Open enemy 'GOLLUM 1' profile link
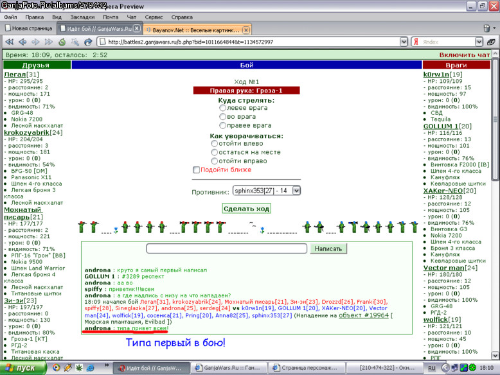The width and height of the screenshot is (500, 375). tap(441, 126)
